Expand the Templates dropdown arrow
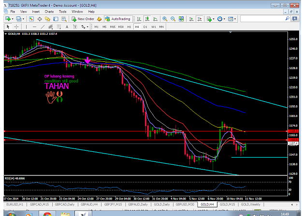The width and height of the screenshot is (302, 216). pyautogui.click(x=235, y=19)
